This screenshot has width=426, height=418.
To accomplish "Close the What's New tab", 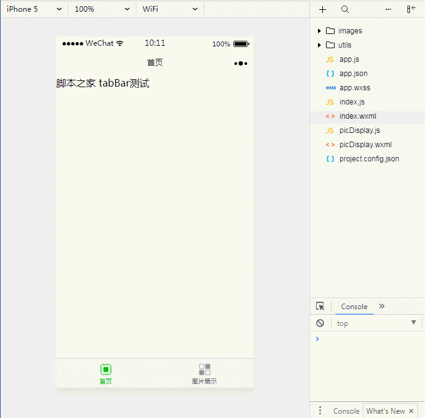I will [411, 411].
